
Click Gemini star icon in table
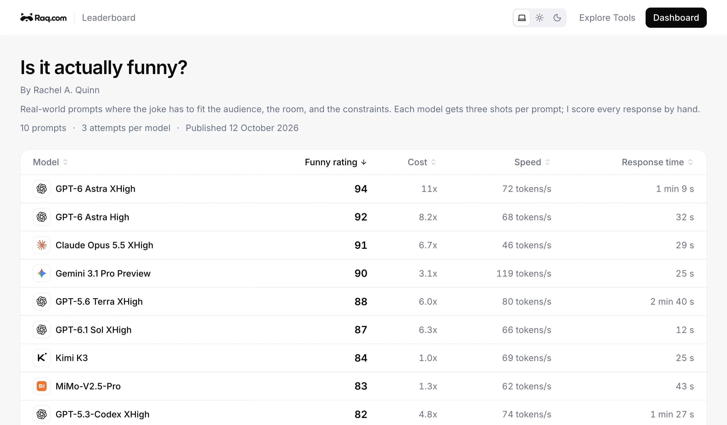[x=42, y=273]
